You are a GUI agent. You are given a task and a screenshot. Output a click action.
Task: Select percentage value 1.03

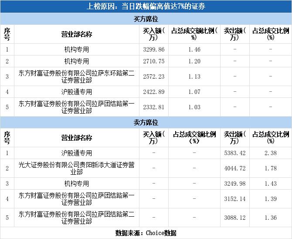[x=194, y=107]
